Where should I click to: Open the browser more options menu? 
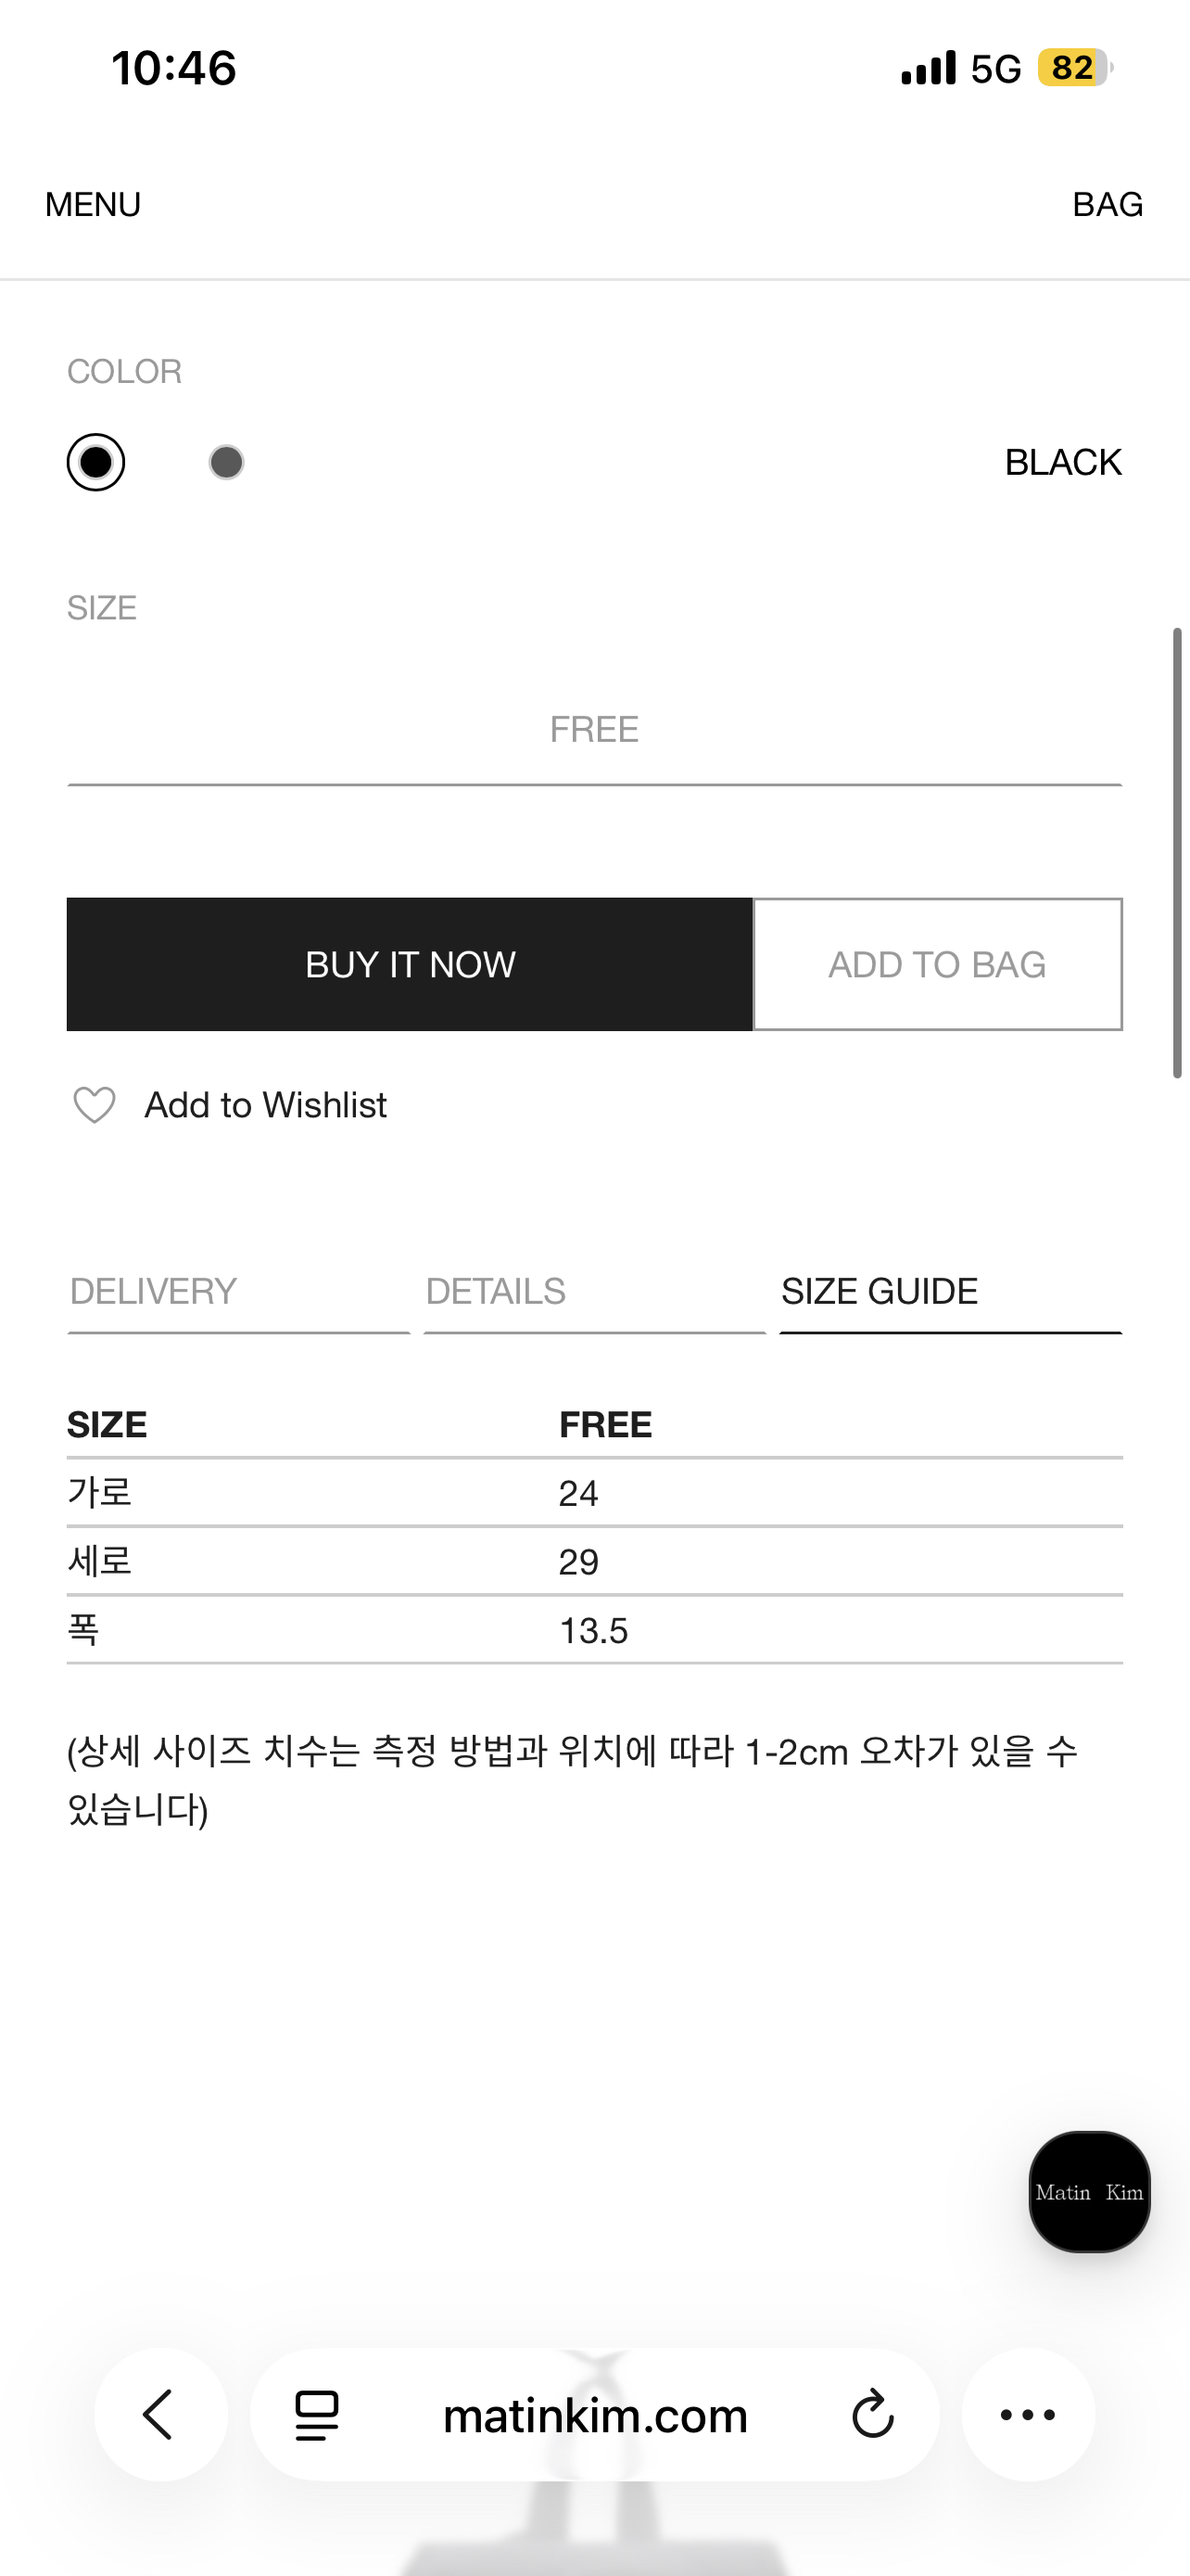click(1027, 2415)
